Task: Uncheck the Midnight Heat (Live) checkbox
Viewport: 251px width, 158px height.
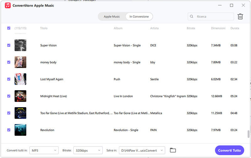Action: [9, 96]
